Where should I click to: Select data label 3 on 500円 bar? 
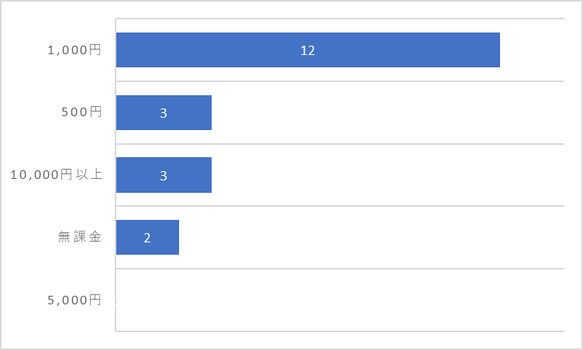[164, 113]
